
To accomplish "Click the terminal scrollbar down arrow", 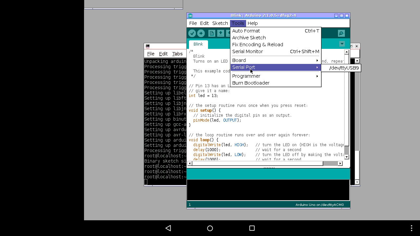I will click(357, 182).
